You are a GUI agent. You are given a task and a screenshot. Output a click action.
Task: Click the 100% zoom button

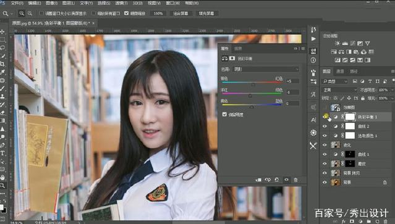pyautogui.click(x=158, y=14)
